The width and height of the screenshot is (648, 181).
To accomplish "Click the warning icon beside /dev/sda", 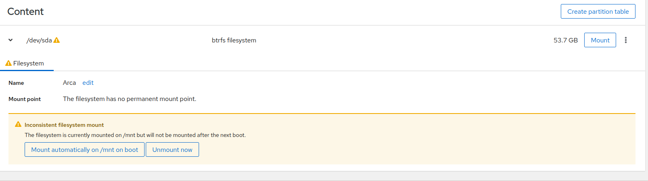I will [57, 40].
